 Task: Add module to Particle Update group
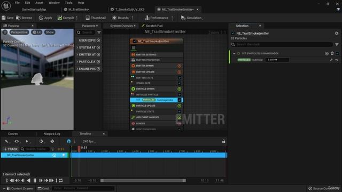coord(180,106)
